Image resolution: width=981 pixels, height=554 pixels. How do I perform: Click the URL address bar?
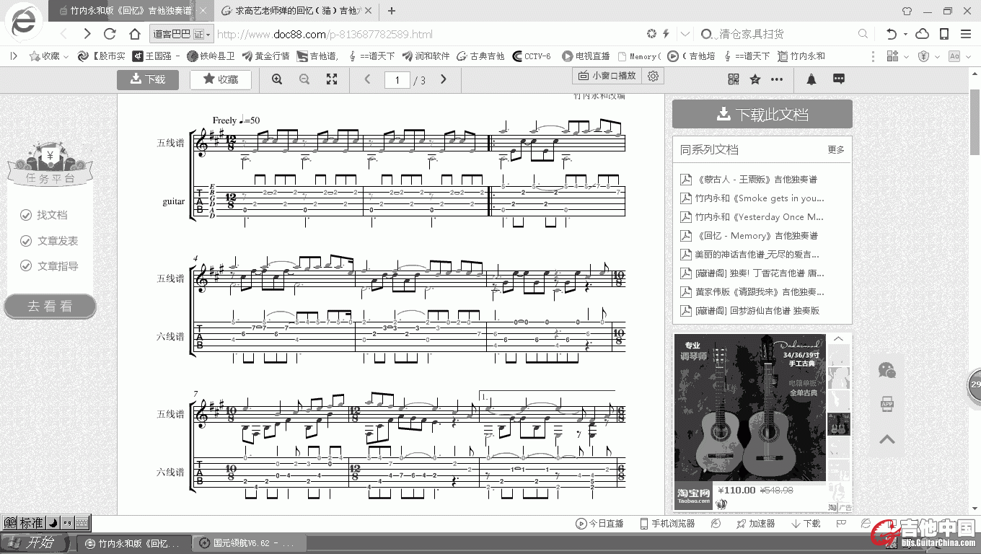(430, 34)
